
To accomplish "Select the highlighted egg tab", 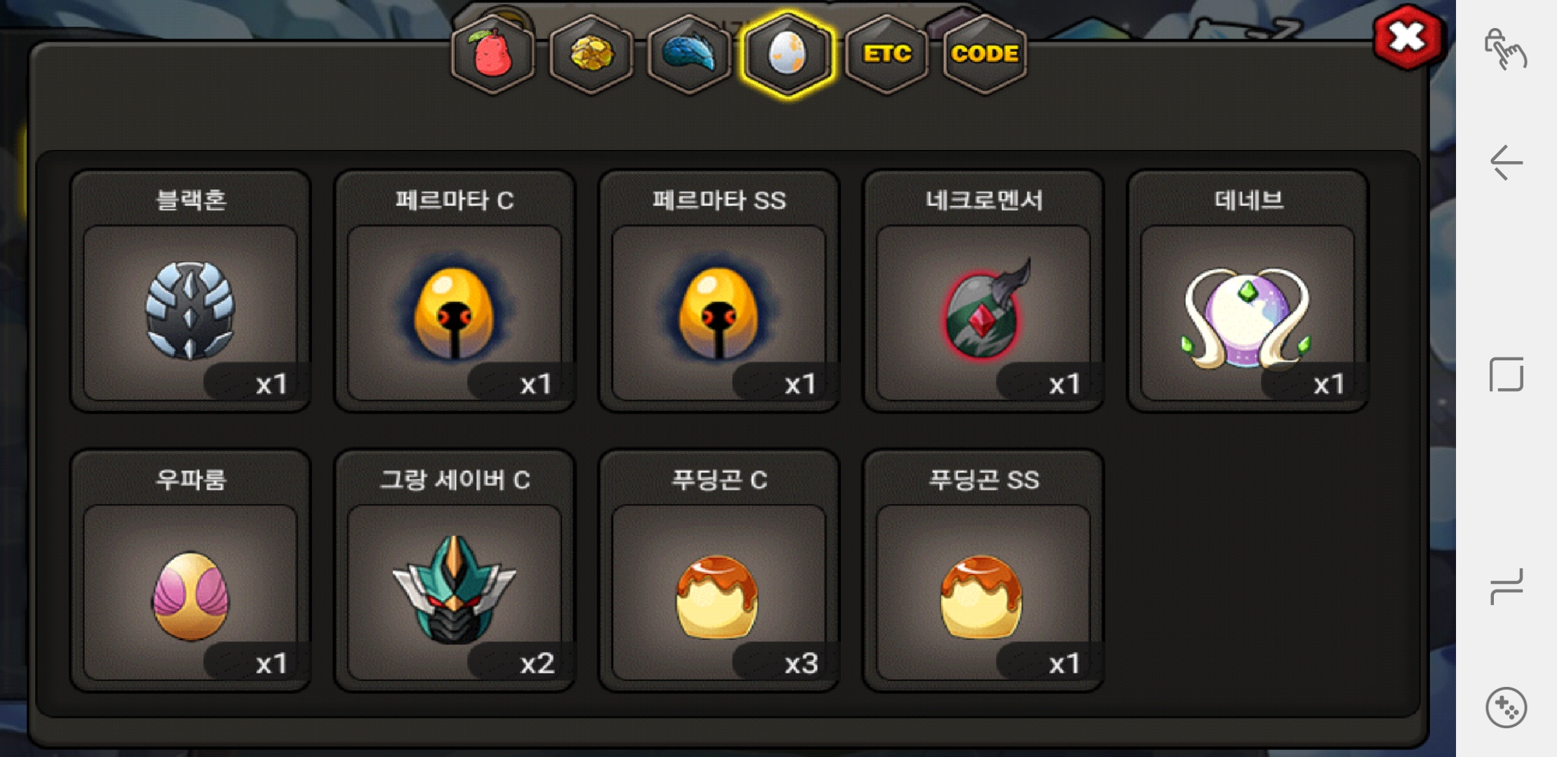I will (788, 54).
